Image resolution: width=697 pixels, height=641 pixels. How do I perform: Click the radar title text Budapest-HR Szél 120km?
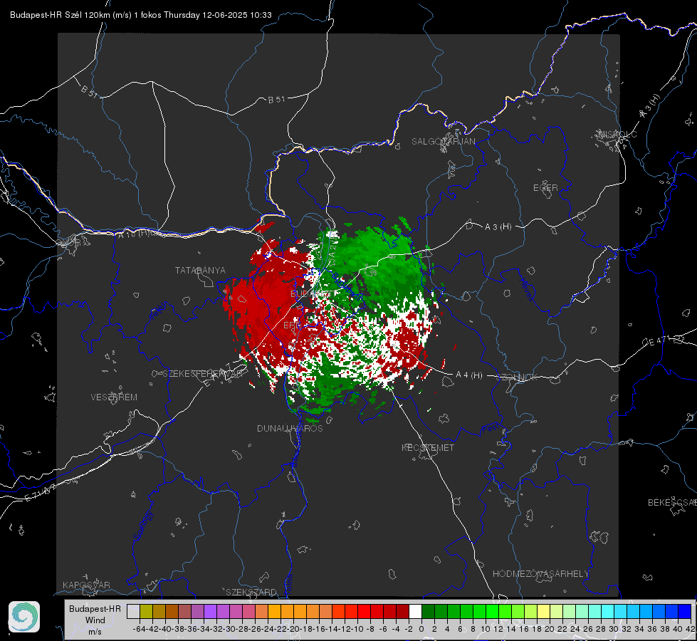point(60,15)
